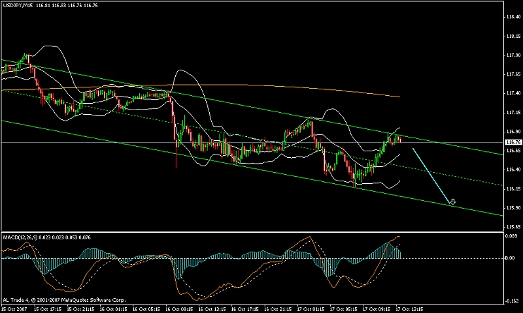Select the lower green channel line
The height and width of the screenshot is (313, 523).
261,170
